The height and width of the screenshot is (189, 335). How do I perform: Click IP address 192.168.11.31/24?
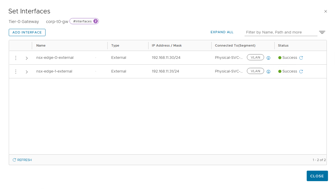(x=165, y=71)
